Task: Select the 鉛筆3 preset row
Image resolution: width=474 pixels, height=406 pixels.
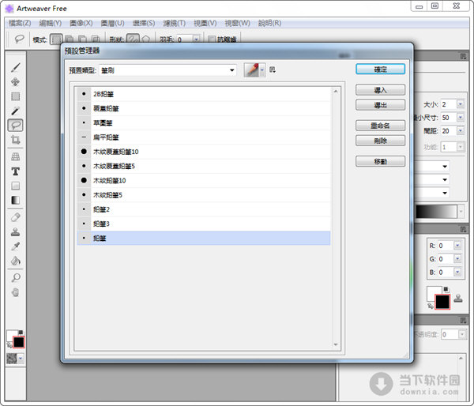Action: (x=204, y=224)
